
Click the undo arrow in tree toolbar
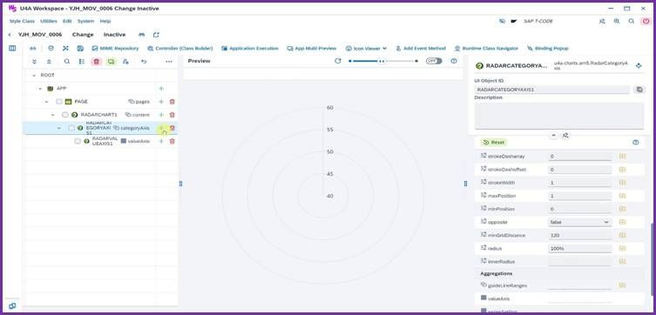coord(144,62)
